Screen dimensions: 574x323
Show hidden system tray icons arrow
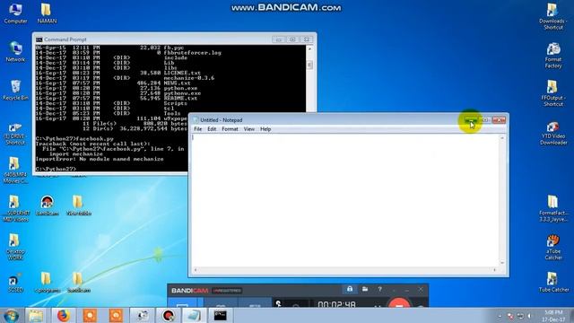tap(500, 316)
